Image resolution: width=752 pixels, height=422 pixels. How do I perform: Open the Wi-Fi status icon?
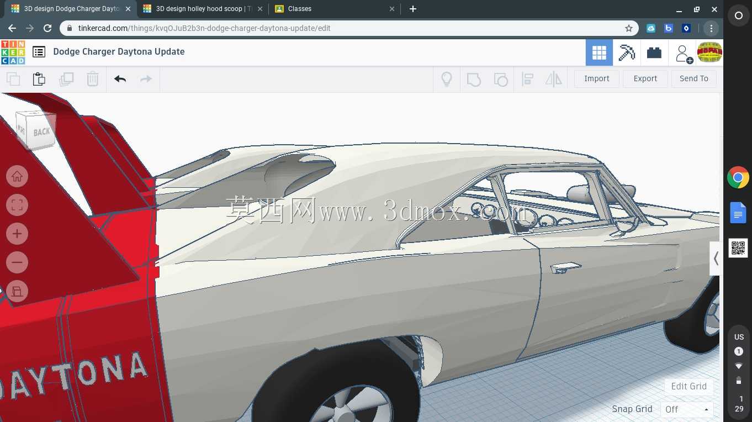739,366
